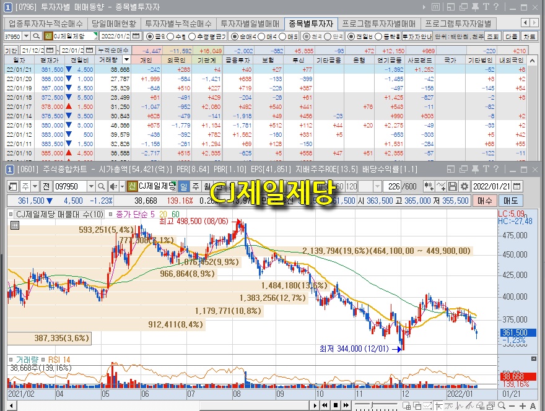Play chart replay forward
This screenshot has width=545, height=411.
[315, 405]
